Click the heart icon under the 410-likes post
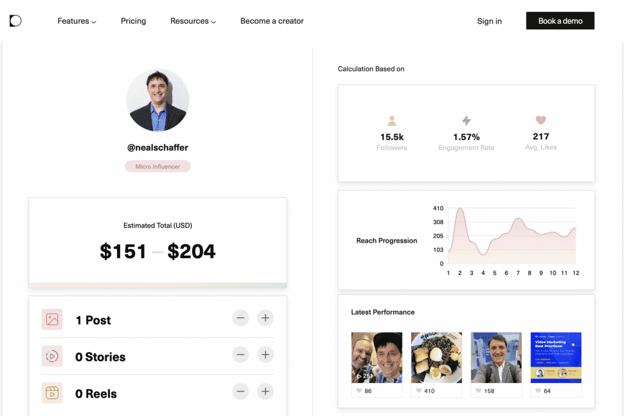The height and width of the screenshot is (416, 624). tap(418, 391)
